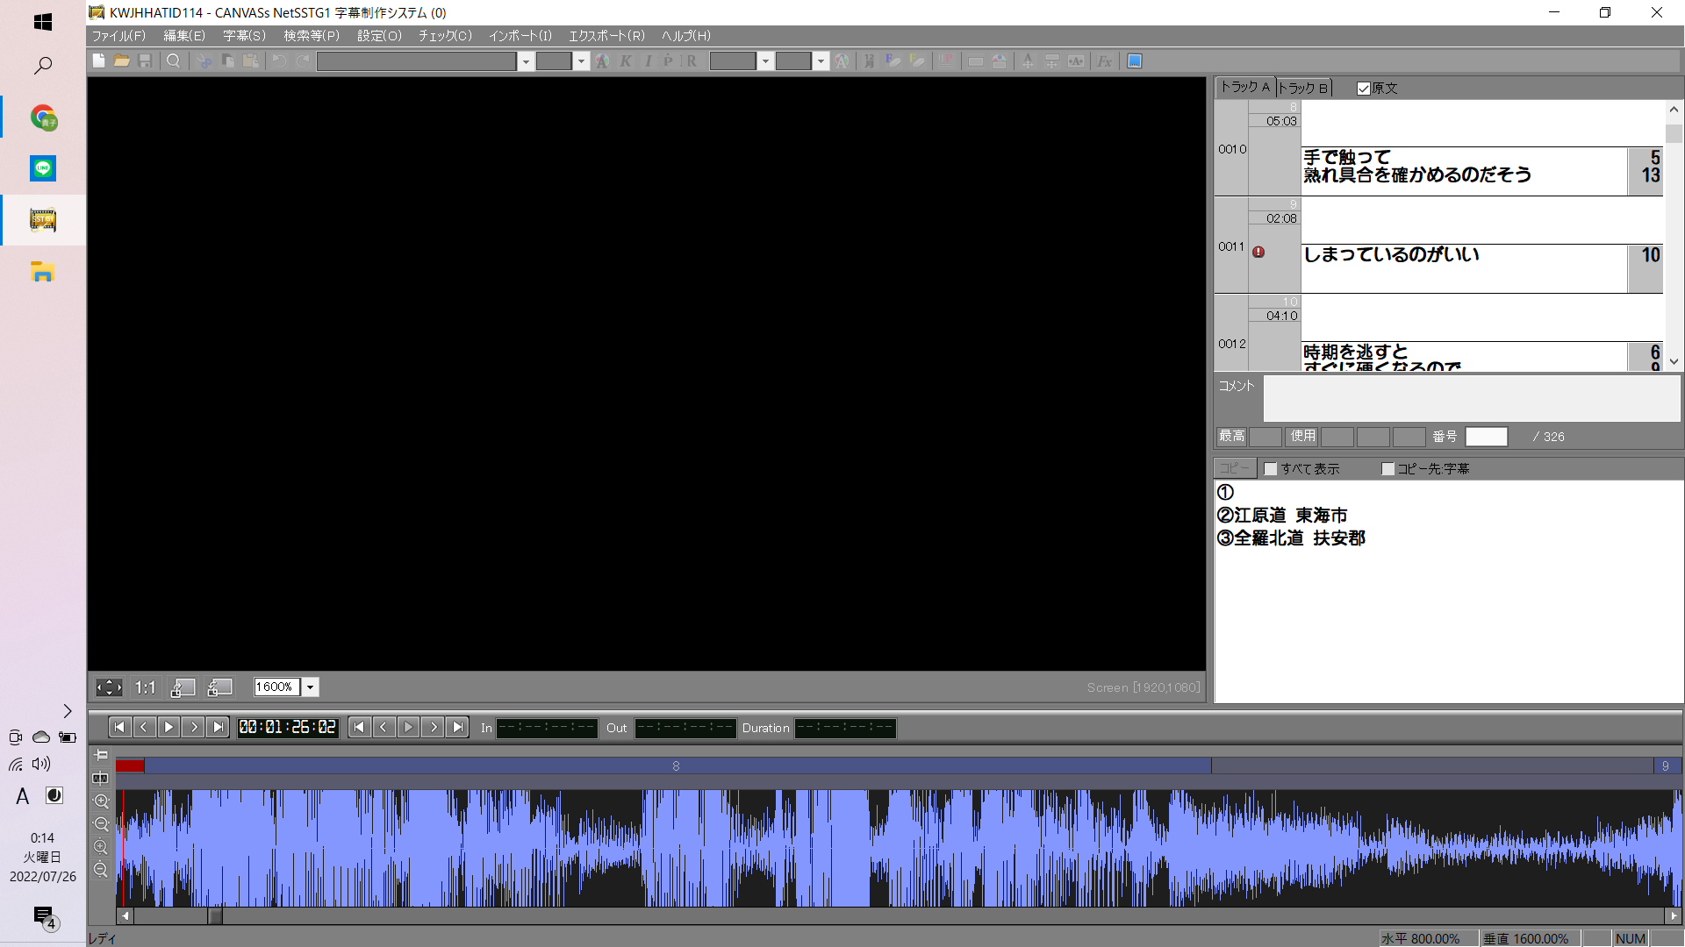Open 検索等(P) menu
The width and height of the screenshot is (1685, 947).
311,36
